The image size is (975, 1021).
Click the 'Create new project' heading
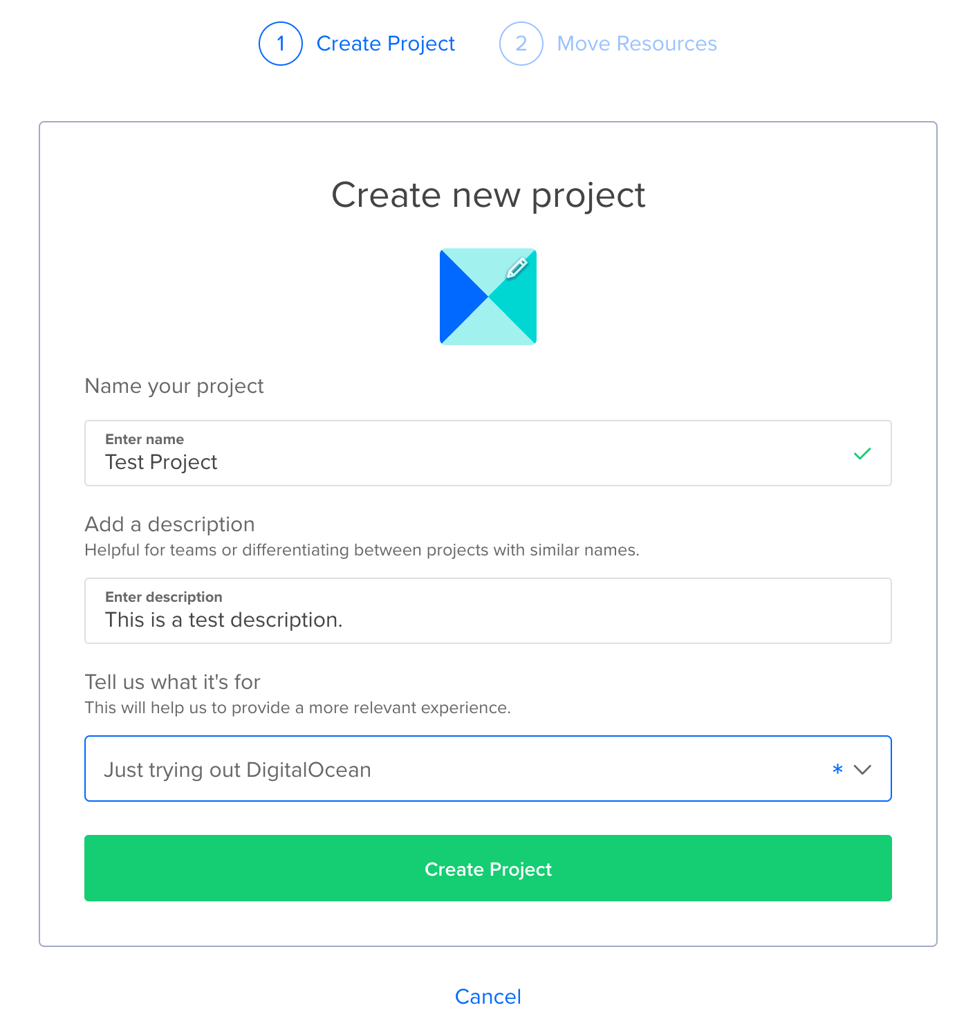tap(488, 195)
